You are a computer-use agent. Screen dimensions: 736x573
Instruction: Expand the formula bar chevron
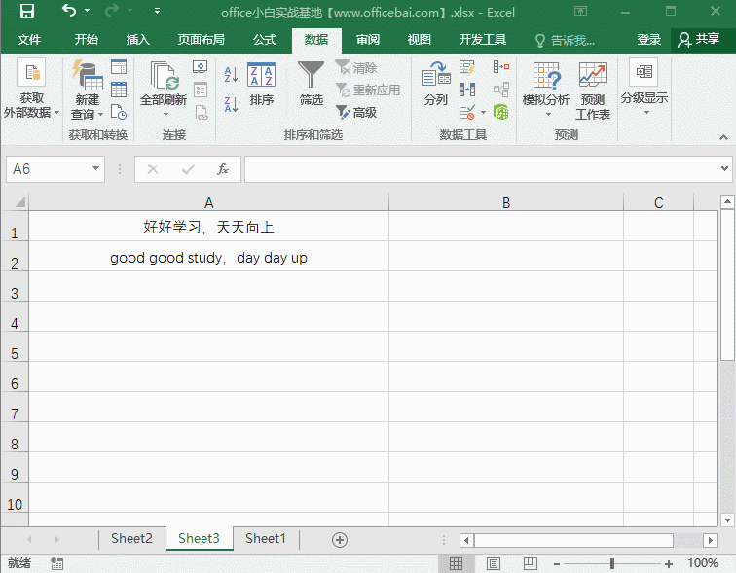coord(725,169)
